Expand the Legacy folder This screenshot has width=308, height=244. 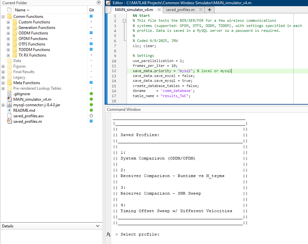3,77
